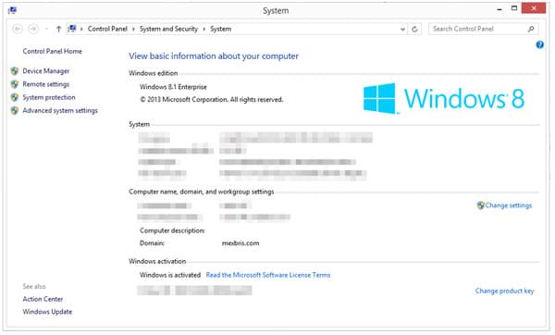Open address bar history dropdown
Screen dimensions: 555x335
pyautogui.click(x=402, y=29)
